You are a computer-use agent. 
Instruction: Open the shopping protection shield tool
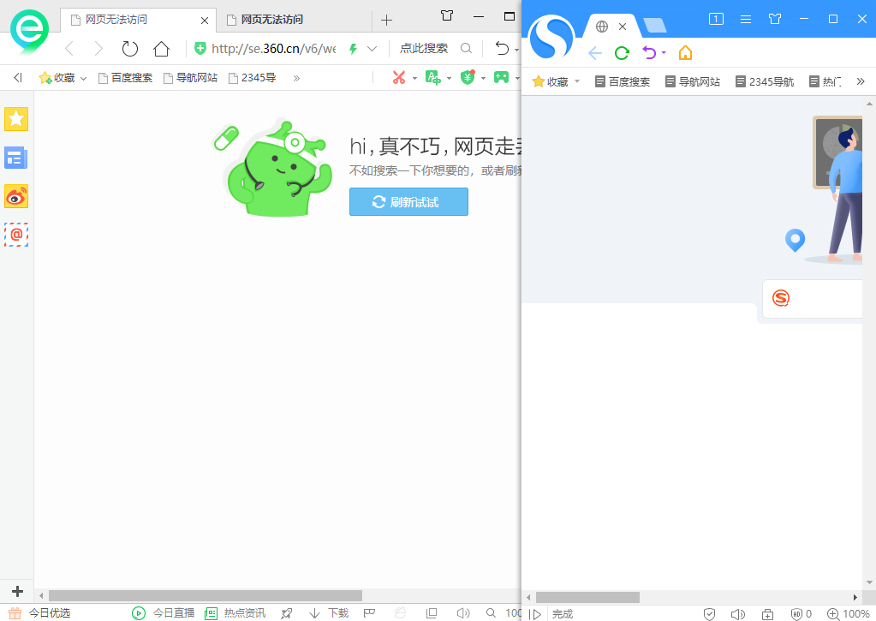pyautogui.click(x=467, y=77)
